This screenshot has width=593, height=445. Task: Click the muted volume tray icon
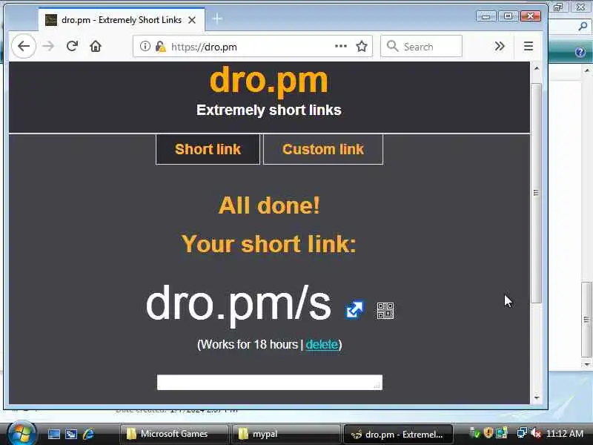[536, 433]
